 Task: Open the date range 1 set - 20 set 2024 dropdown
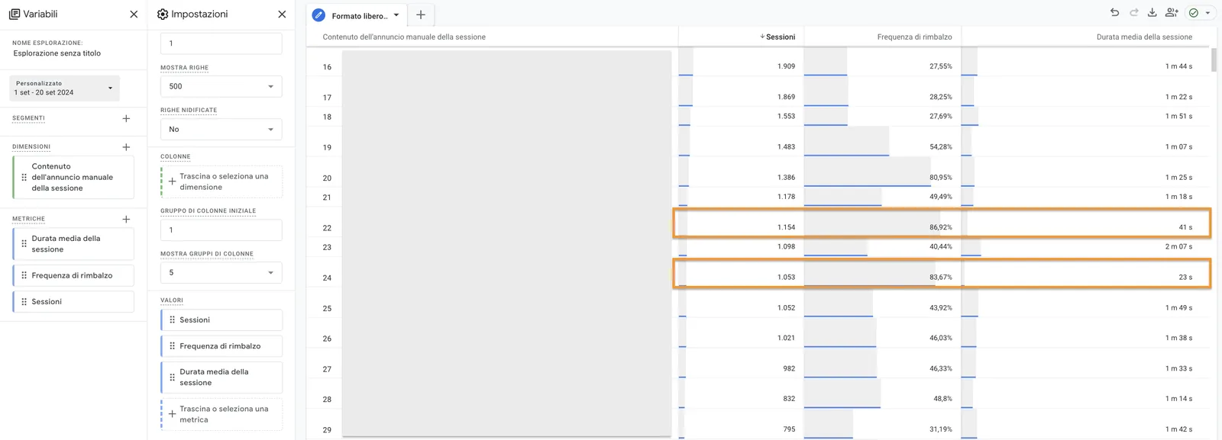pos(64,88)
